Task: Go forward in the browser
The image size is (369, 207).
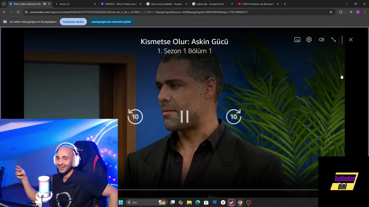Action: pyautogui.click(x=11, y=12)
